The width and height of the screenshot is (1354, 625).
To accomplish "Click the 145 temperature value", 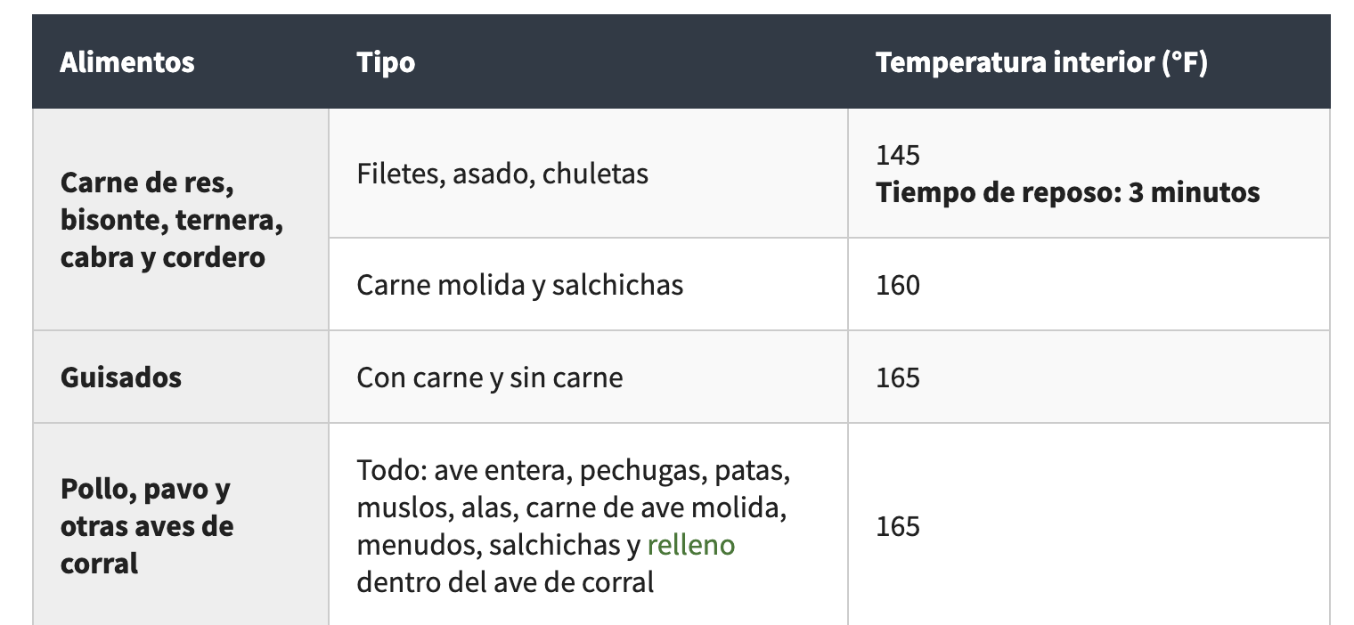I will (897, 156).
